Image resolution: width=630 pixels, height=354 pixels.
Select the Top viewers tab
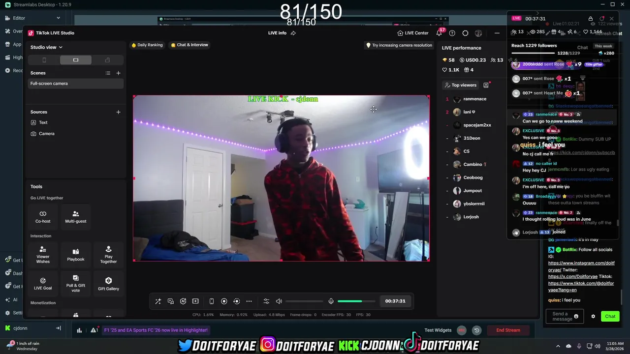[461, 85]
